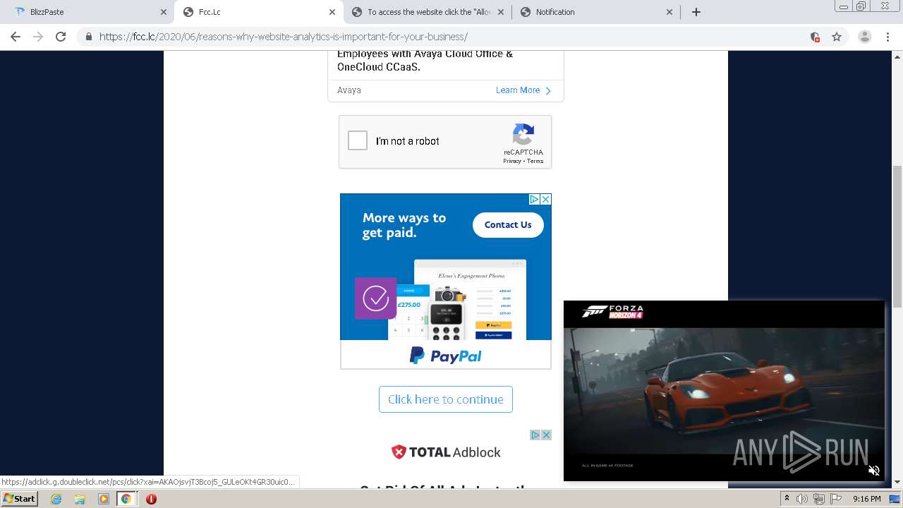The width and height of the screenshot is (903, 508).
Task: Click the Action Center flag icon
Action: pos(836,499)
